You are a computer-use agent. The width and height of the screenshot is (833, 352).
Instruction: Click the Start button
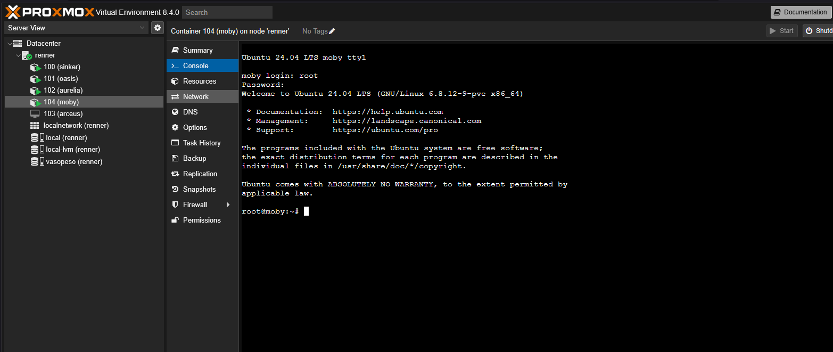click(782, 31)
